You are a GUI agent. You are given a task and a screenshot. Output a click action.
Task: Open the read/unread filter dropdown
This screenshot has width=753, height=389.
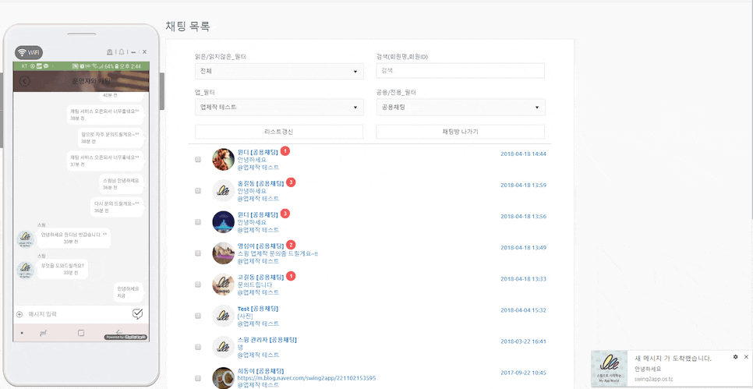[x=279, y=71]
